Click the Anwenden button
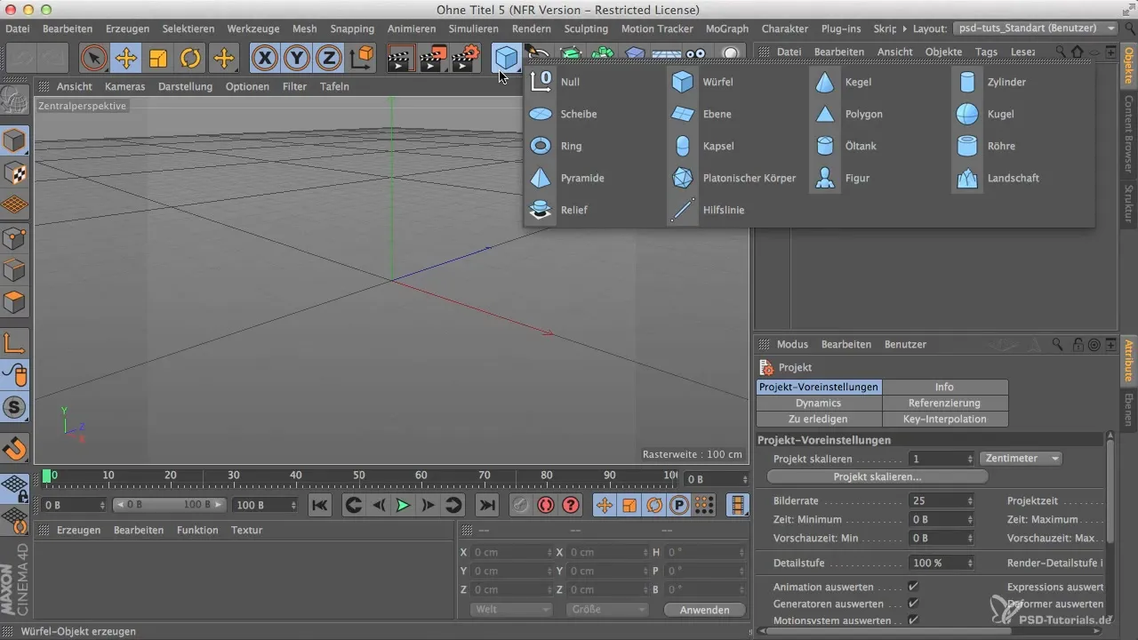1138x640 pixels. 705,610
